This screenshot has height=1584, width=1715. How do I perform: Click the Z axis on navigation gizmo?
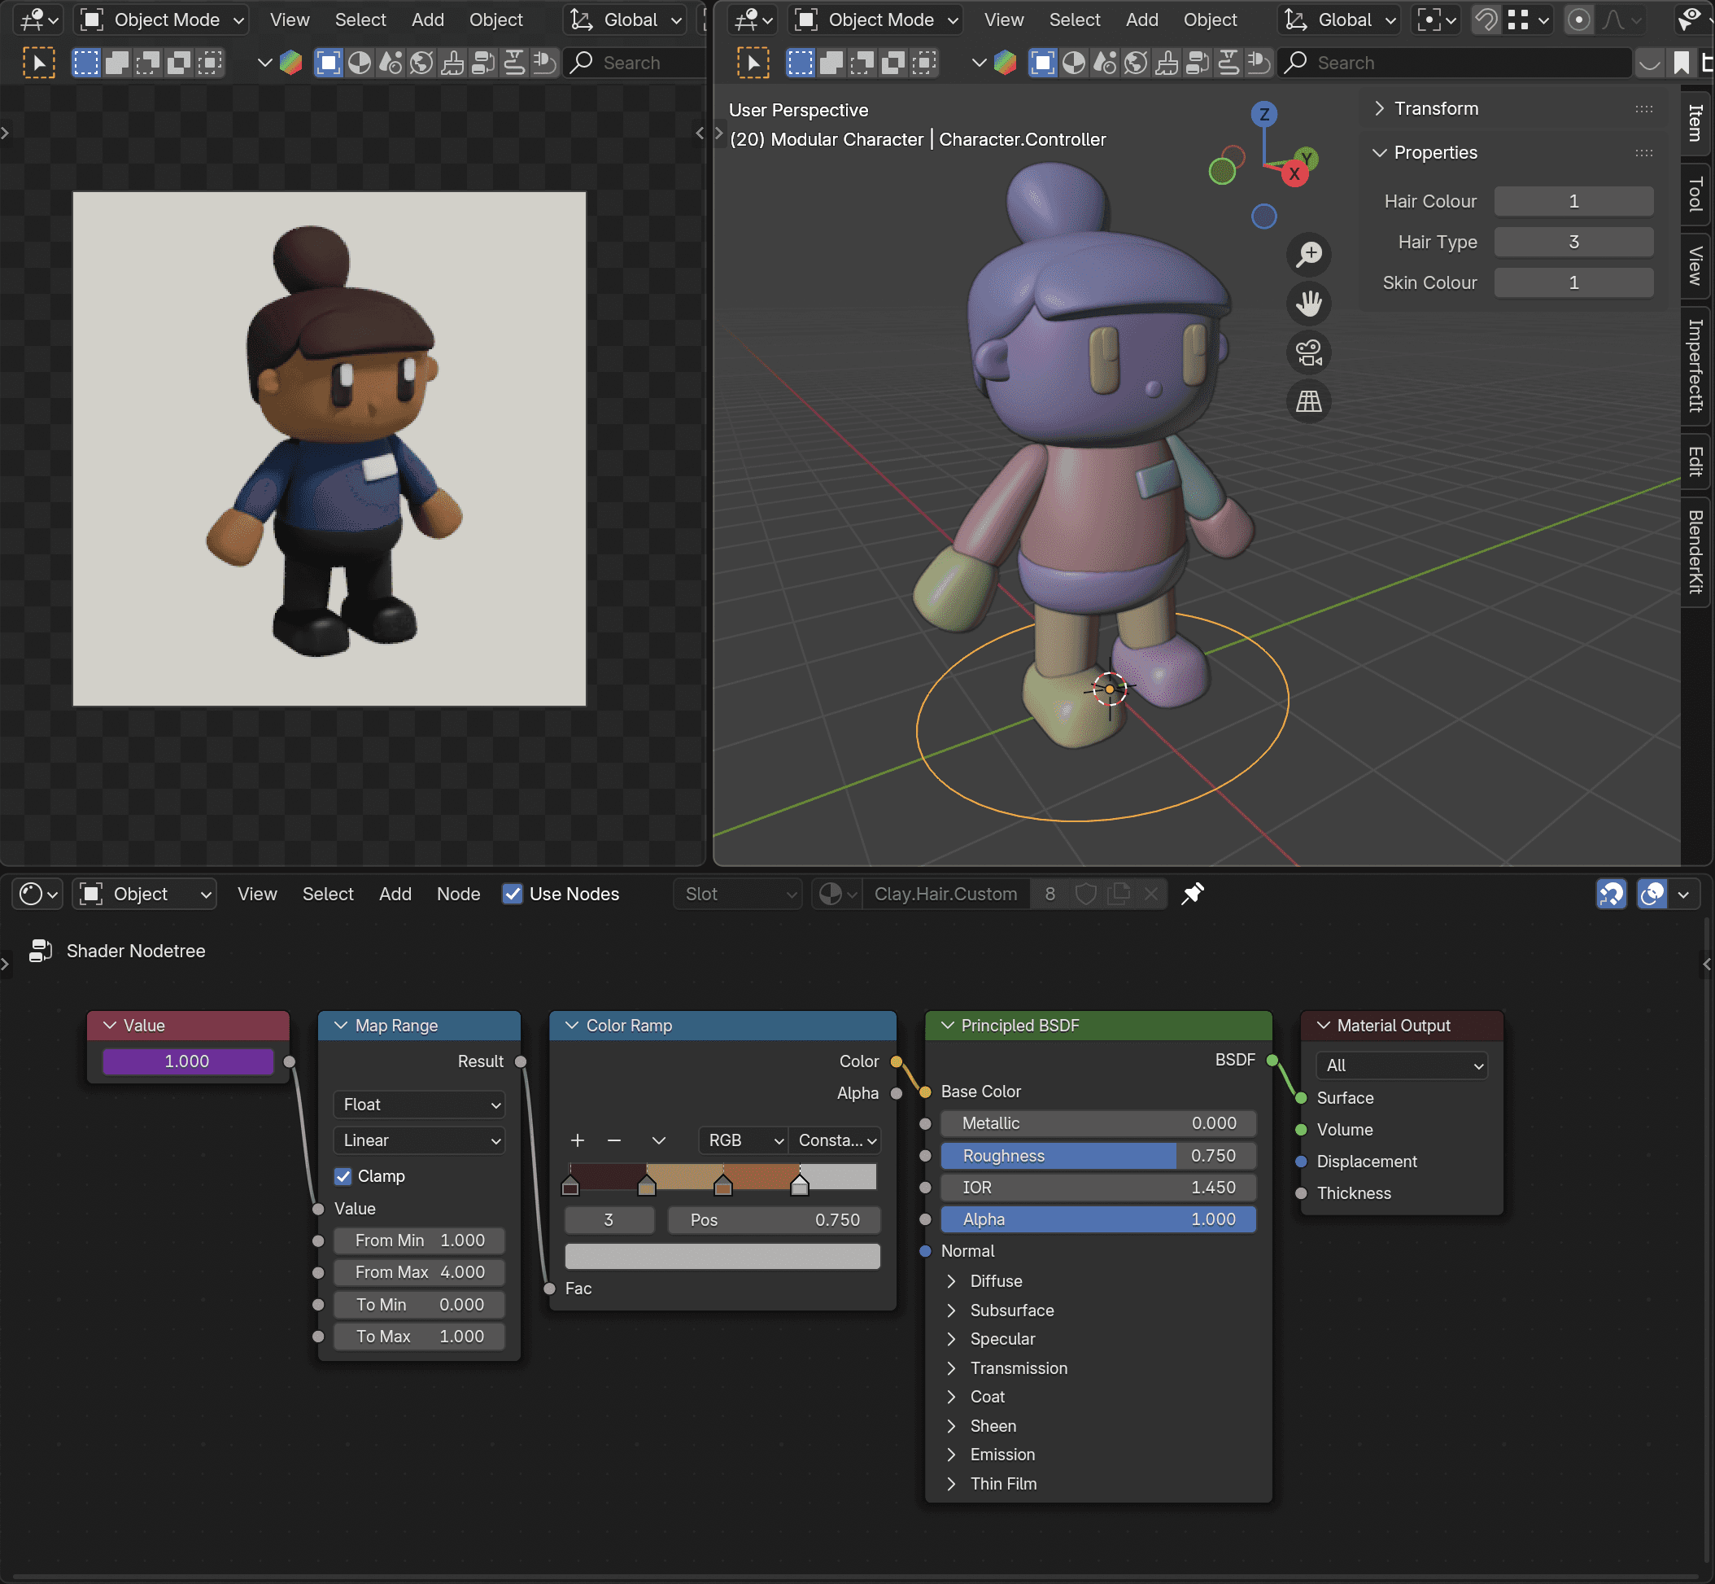1263,114
